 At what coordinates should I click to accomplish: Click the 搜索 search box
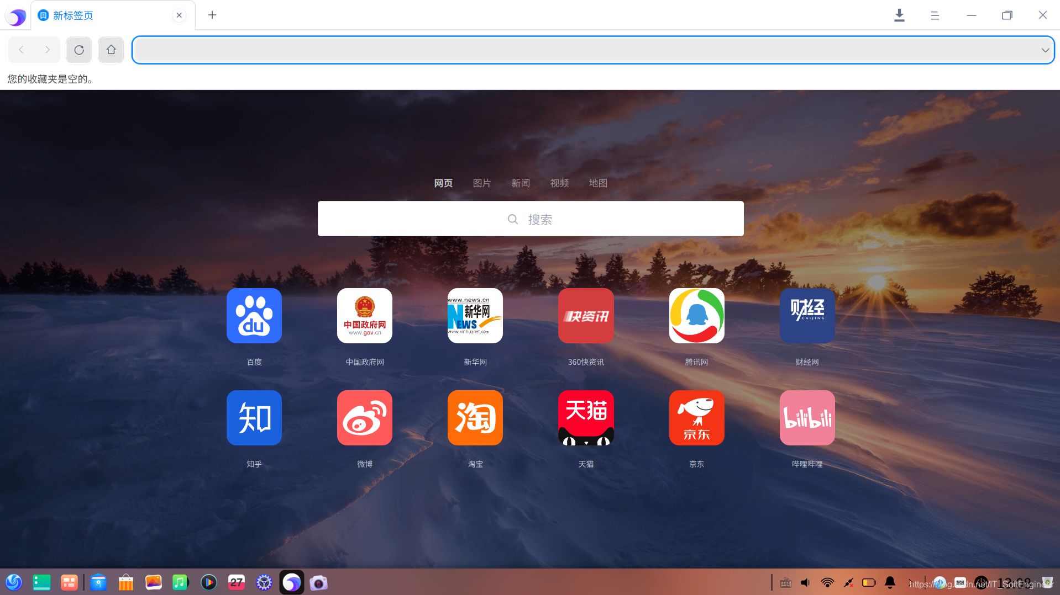coord(531,219)
